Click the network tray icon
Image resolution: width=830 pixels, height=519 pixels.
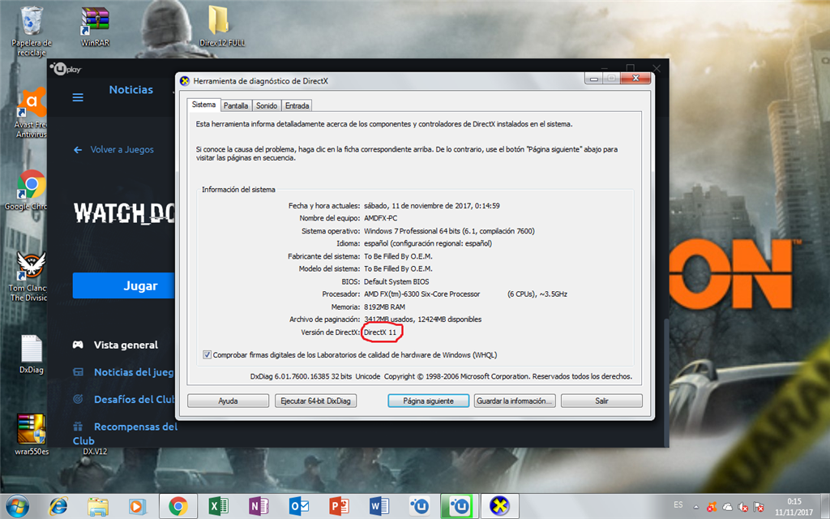coord(758,507)
